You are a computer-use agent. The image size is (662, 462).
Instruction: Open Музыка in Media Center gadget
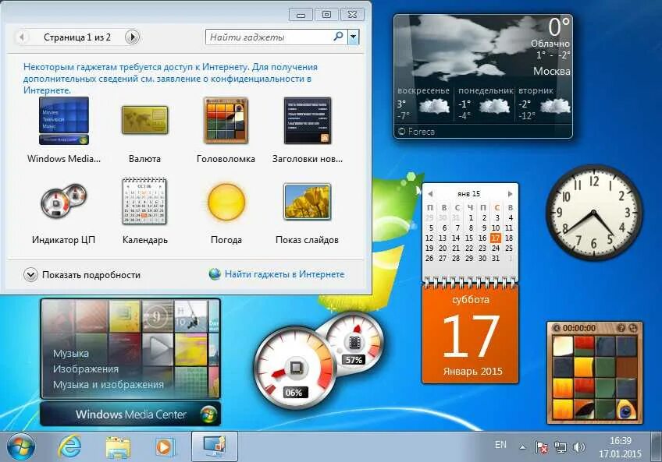[71, 353]
